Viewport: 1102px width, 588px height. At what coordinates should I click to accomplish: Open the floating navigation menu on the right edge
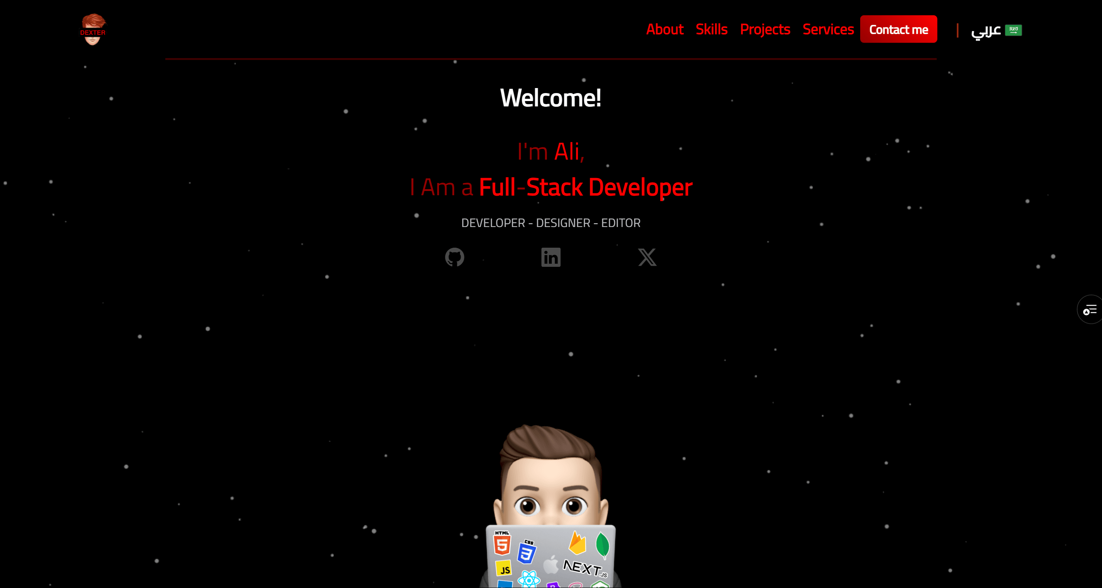pyautogui.click(x=1090, y=309)
